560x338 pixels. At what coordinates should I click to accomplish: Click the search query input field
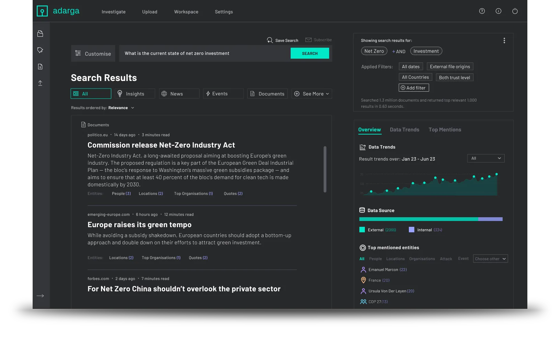205,53
